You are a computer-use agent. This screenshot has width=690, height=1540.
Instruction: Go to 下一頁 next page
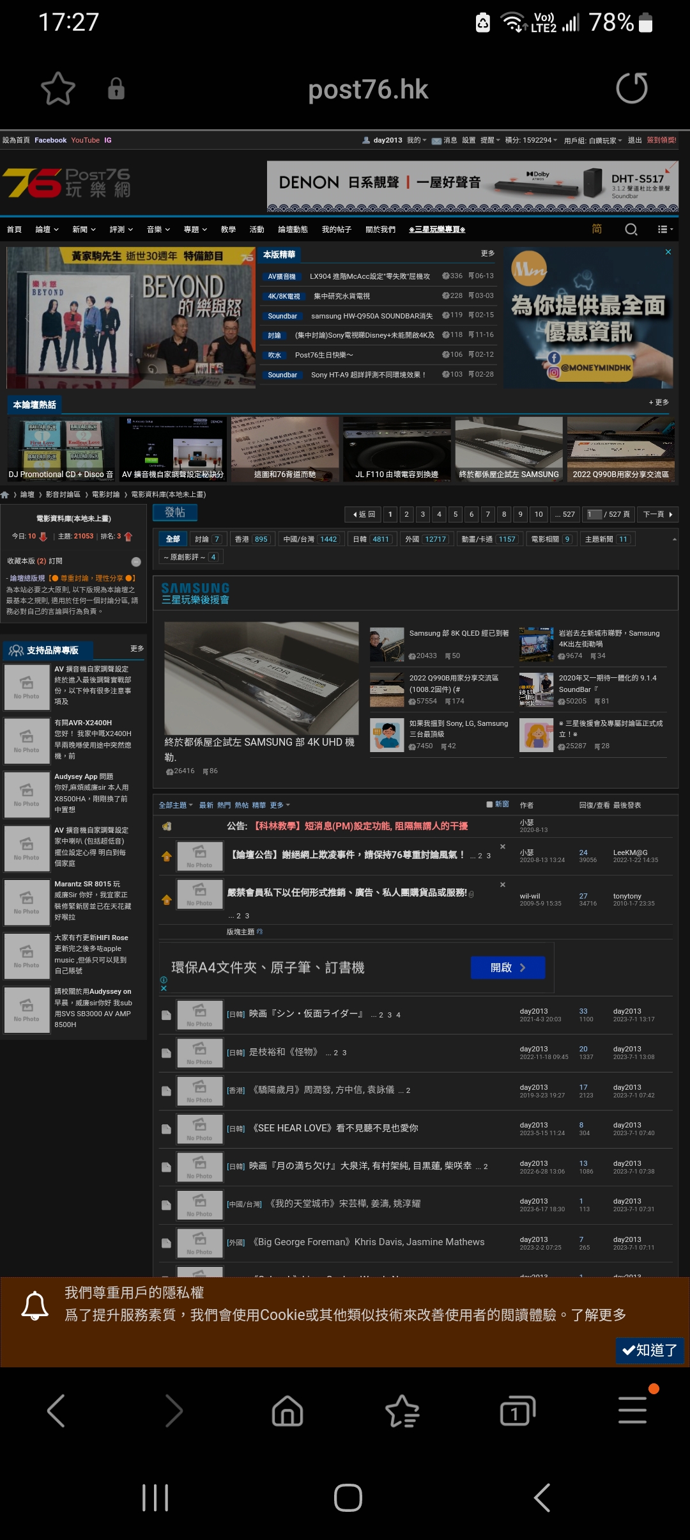click(x=658, y=514)
